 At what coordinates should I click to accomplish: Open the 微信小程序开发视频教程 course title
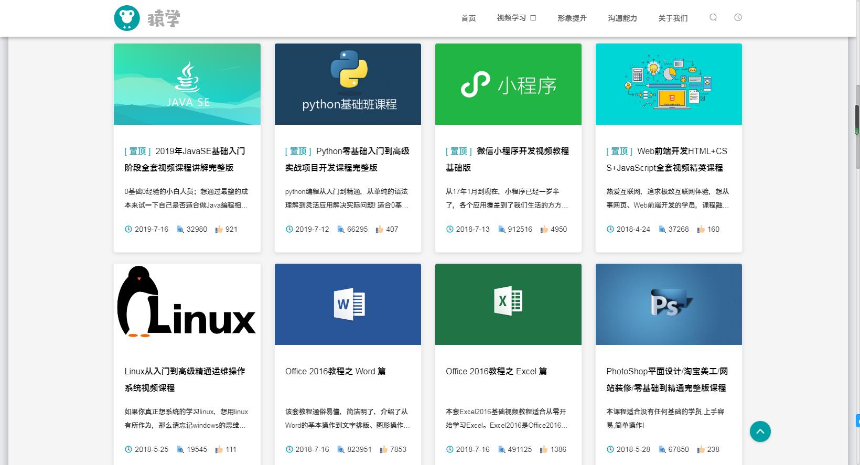(x=508, y=159)
